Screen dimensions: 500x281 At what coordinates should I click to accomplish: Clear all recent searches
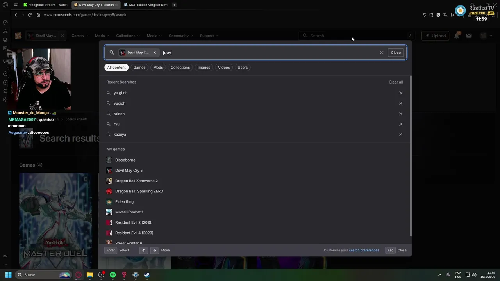pyautogui.click(x=396, y=82)
